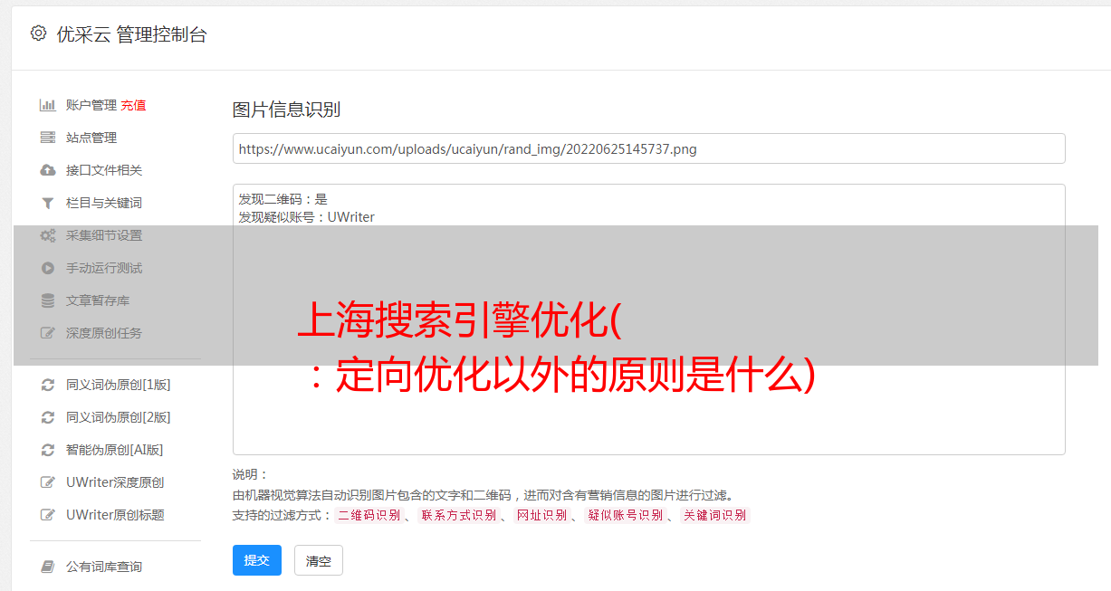Click the edit icon next to UWriter原创标题
1111x591 pixels.
coord(48,515)
